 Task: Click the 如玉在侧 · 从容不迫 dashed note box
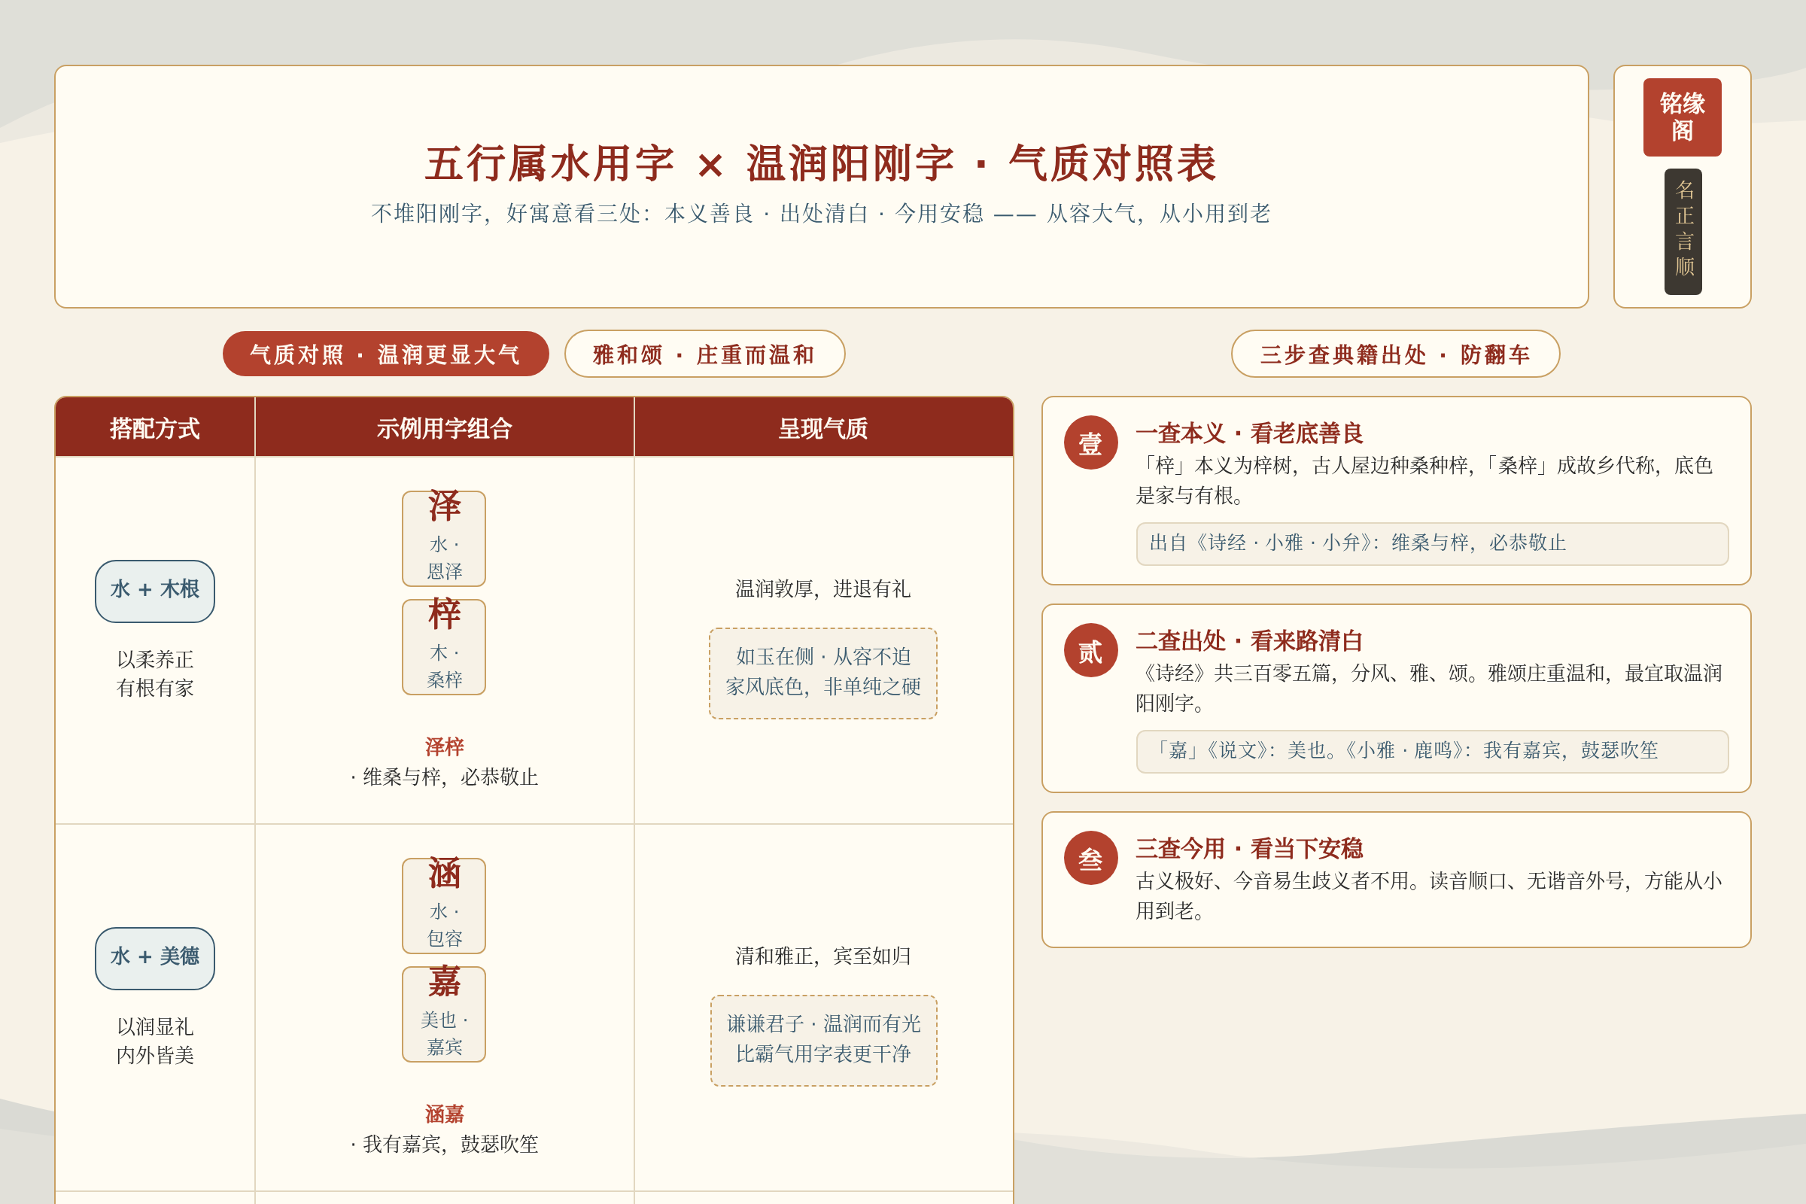coord(823,673)
